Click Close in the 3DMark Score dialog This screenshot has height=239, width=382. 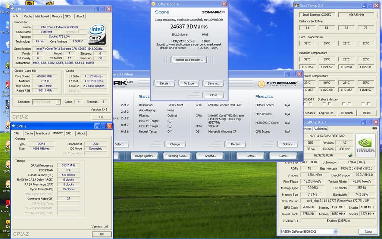click(213, 95)
